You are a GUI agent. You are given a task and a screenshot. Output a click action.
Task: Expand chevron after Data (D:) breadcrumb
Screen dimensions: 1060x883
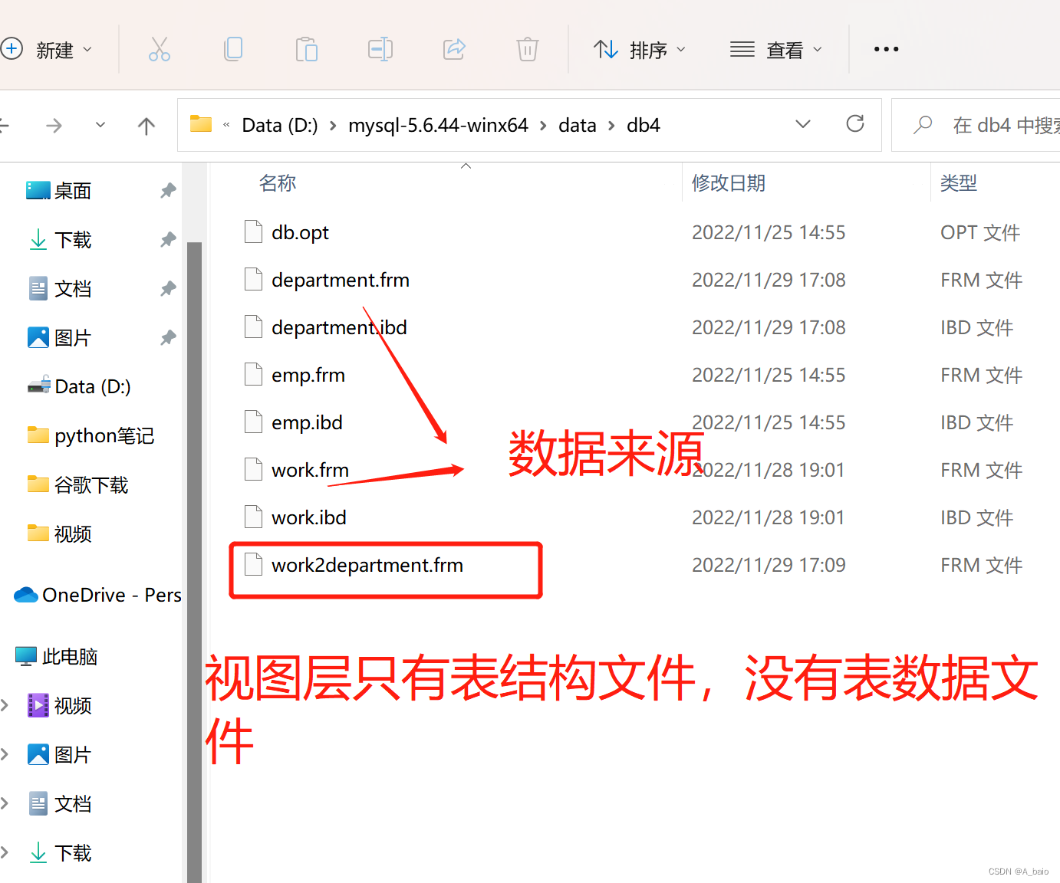333,126
